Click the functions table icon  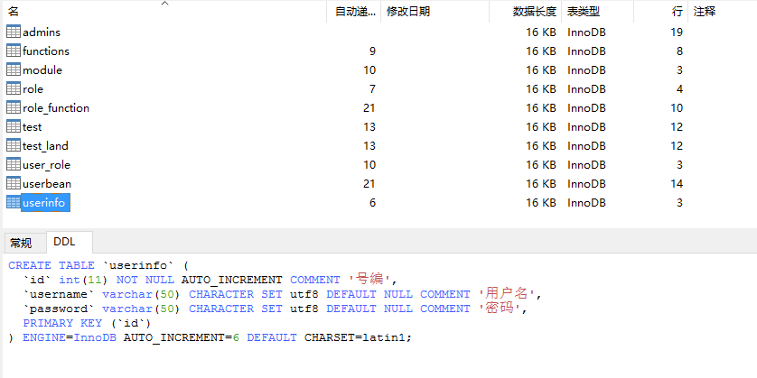click(x=13, y=51)
